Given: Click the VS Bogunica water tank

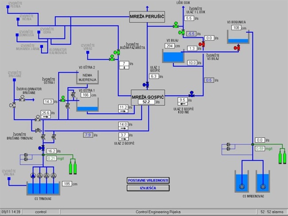Looking at the screenshot, I should click(x=238, y=37).
